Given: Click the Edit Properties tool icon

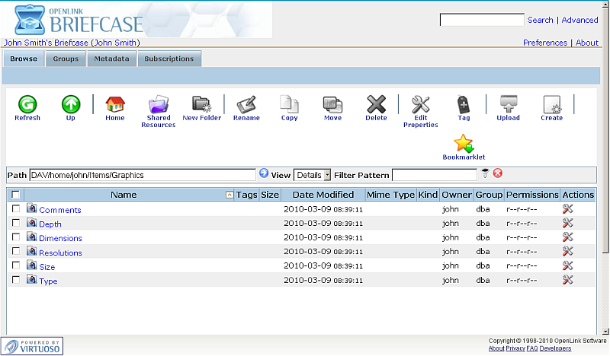Looking at the screenshot, I should point(420,104).
